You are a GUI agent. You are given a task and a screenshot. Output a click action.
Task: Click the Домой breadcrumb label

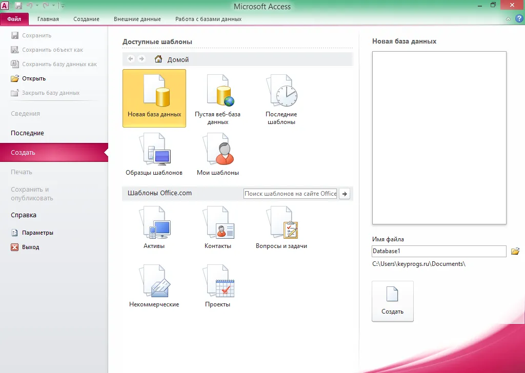pyautogui.click(x=178, y=59)
